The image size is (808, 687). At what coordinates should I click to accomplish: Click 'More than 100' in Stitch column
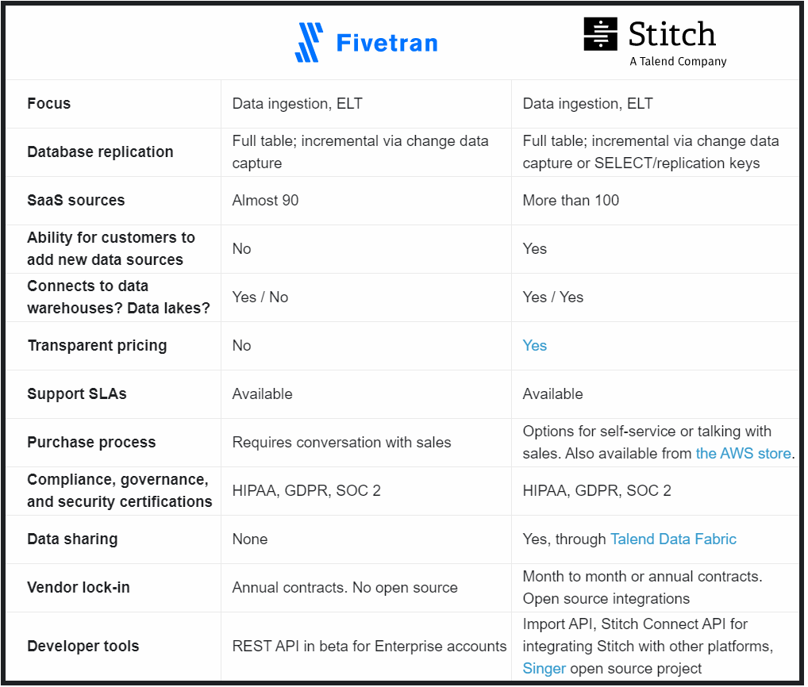point(571,201)
